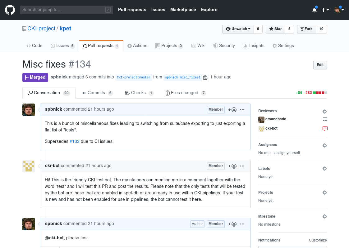The width and height of the screenshot is (349, 248).
Task: Assign yourself to the pull request
Action: (287, 153)
